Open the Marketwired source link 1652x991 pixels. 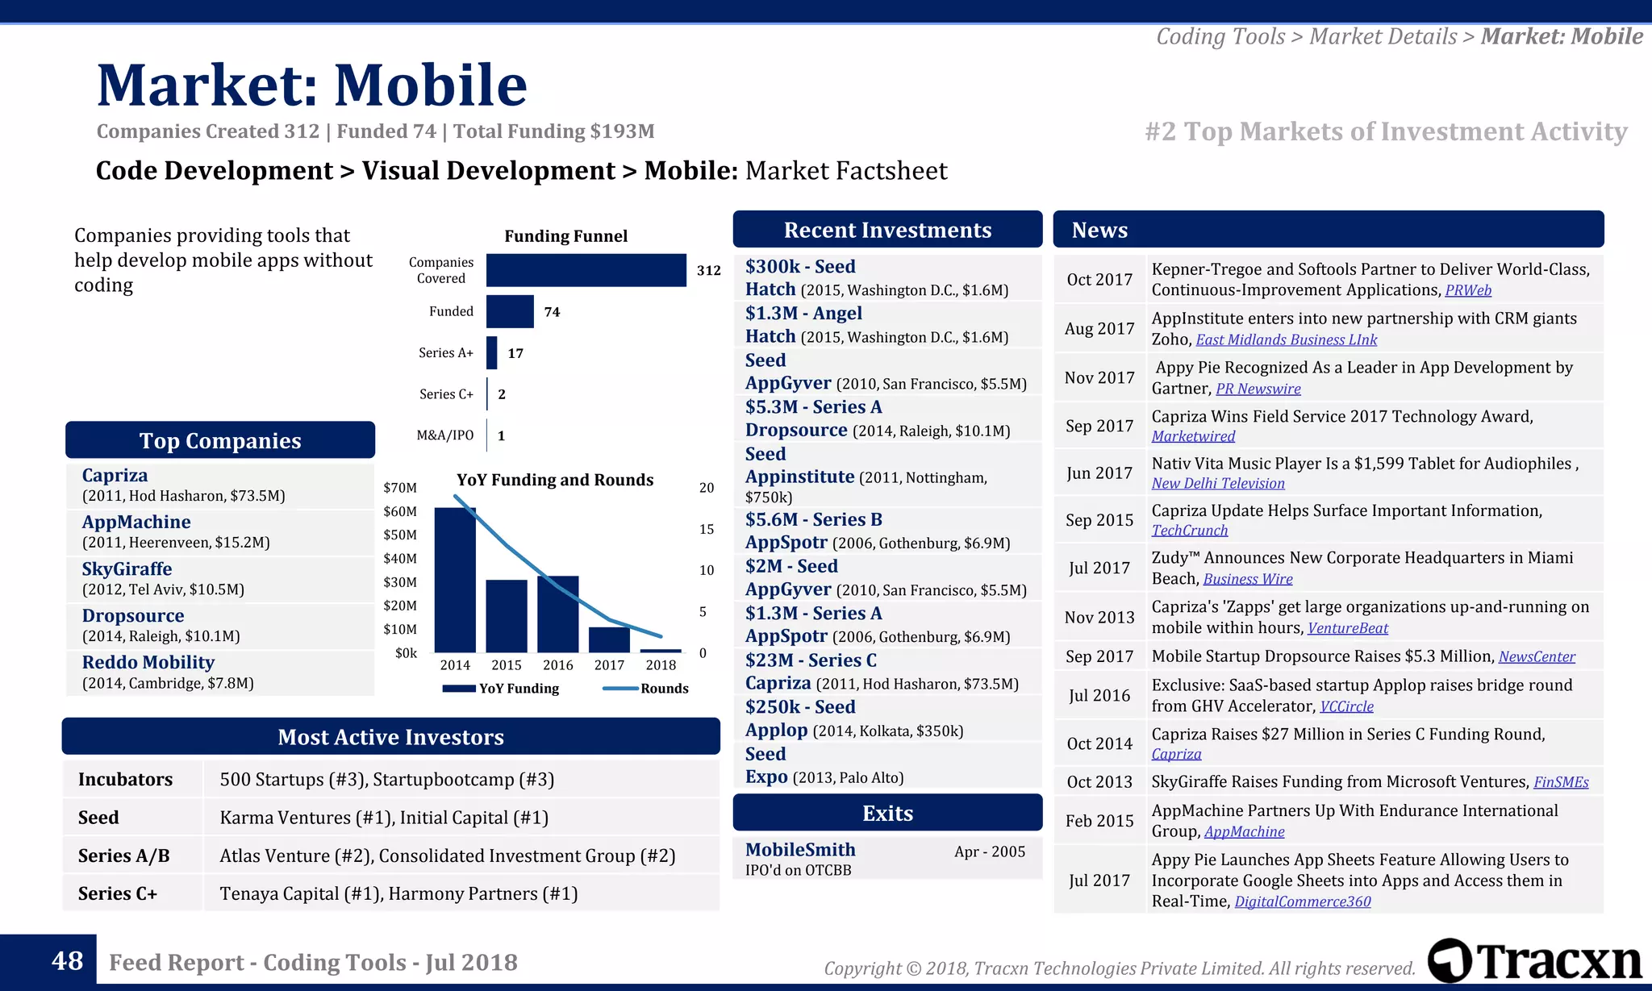point(1192,436)
